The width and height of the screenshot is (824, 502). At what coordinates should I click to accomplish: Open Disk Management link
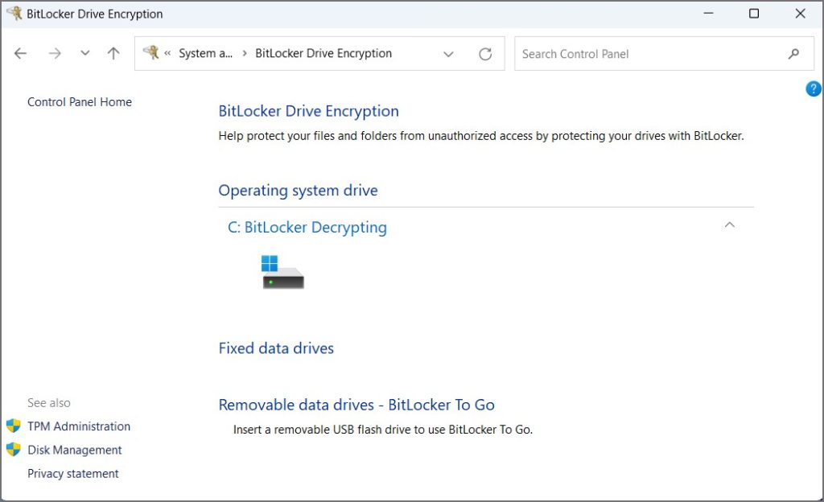point(75,450)
